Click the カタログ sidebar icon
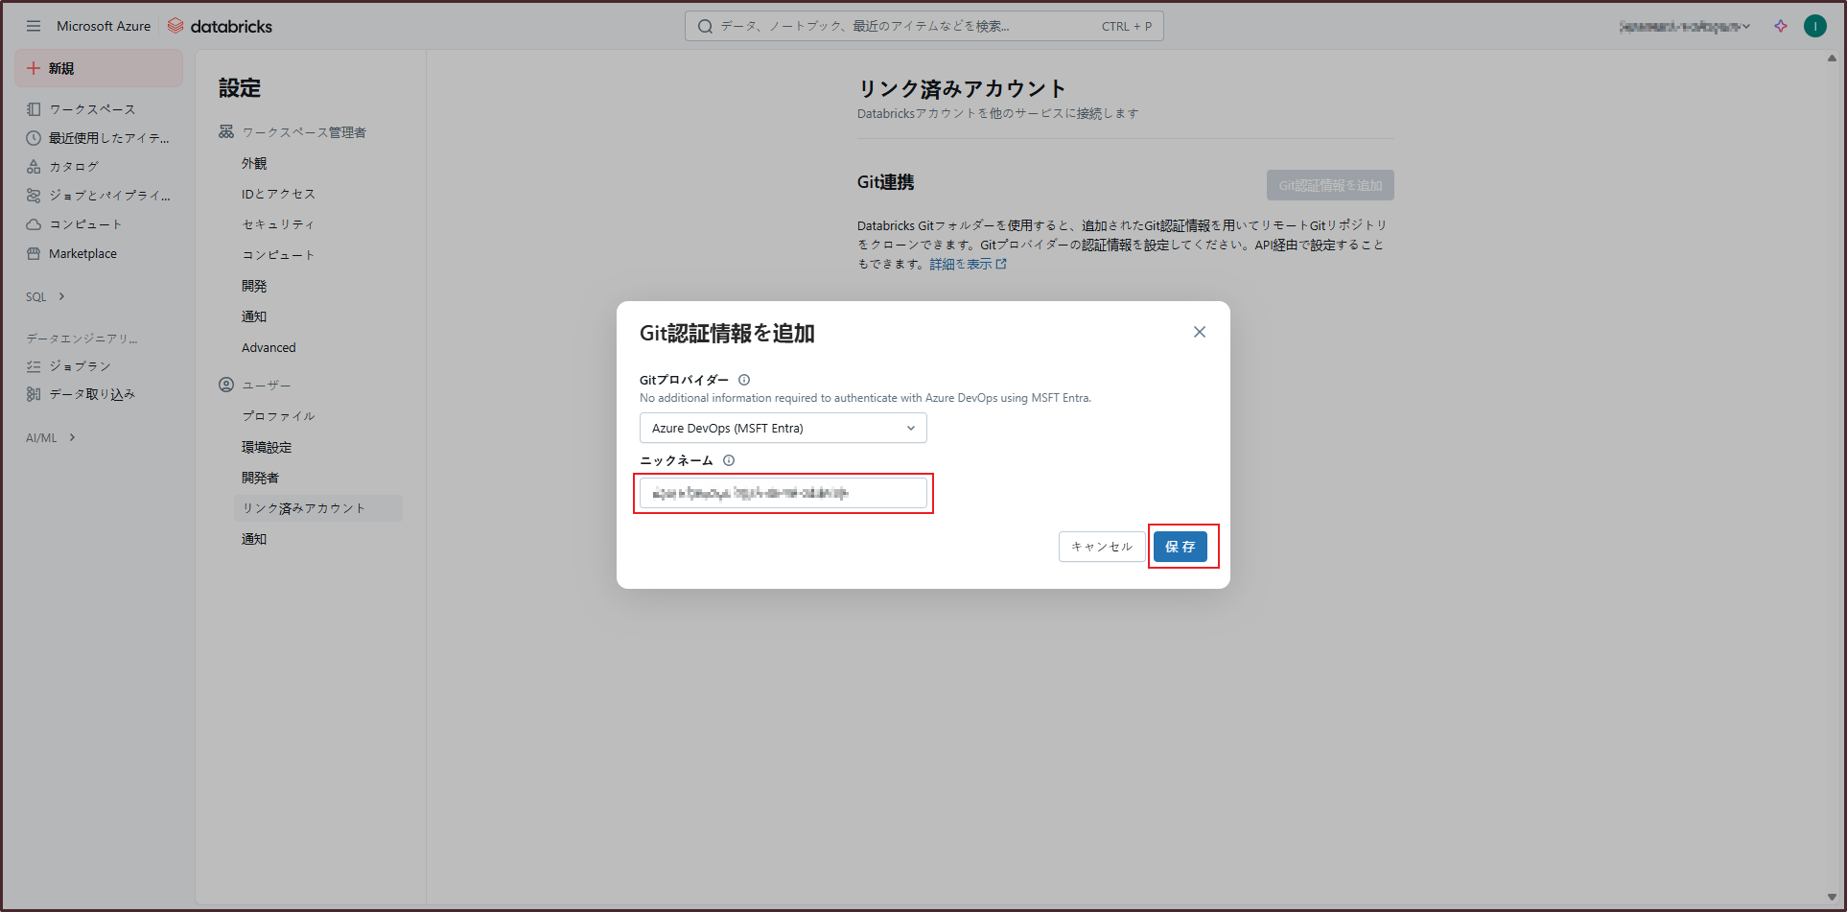The image size is (1847, 912). point(34,167)
